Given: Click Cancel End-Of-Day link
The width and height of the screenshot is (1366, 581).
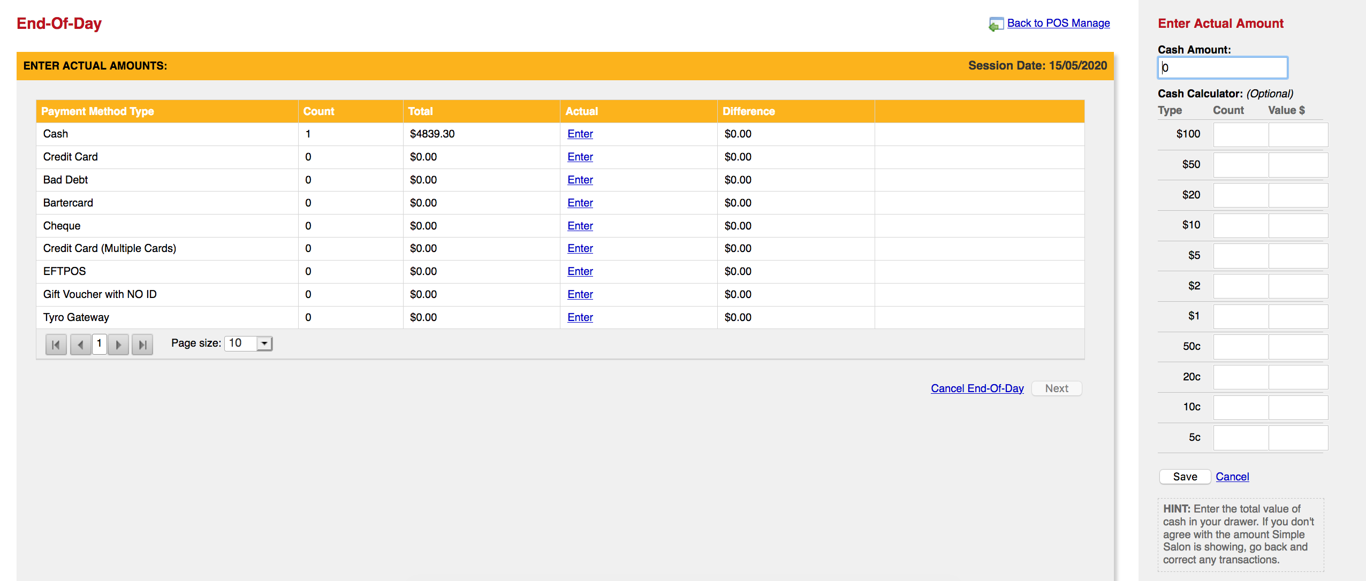Looking at the screenshot, I should tap(977, 388).
